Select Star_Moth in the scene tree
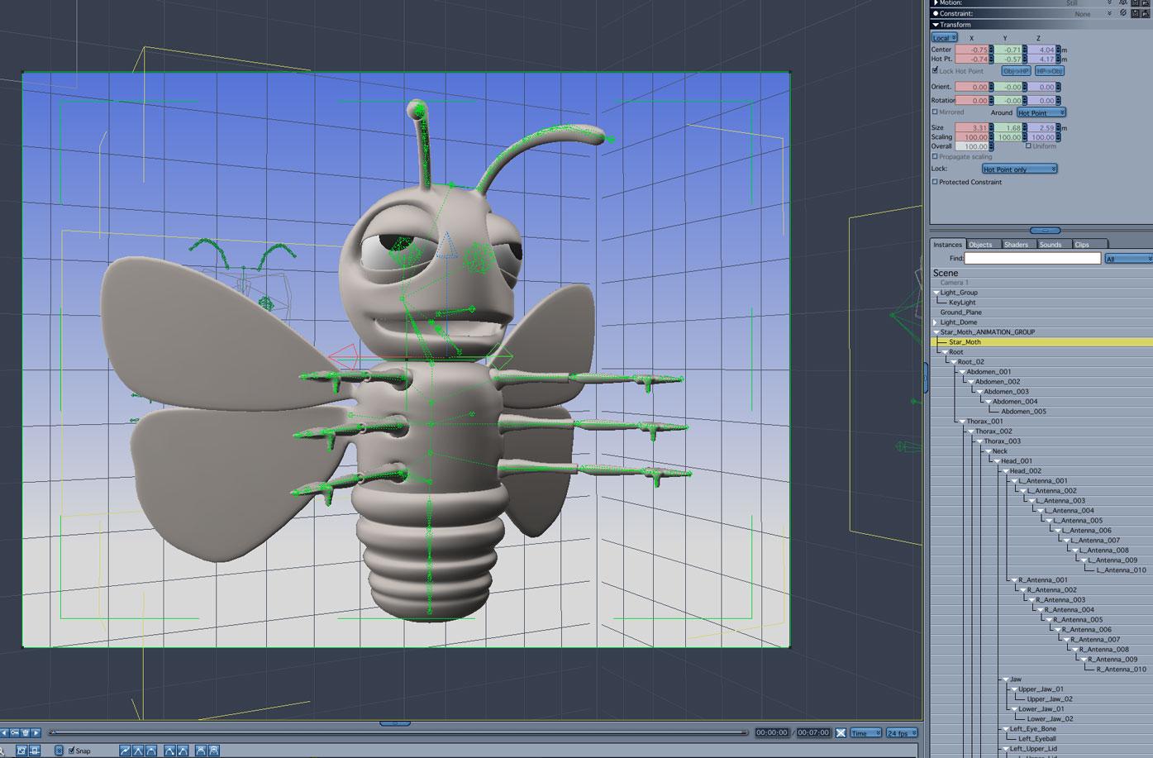This screenshot has width=1153, height=758. [x=965, y=342]
